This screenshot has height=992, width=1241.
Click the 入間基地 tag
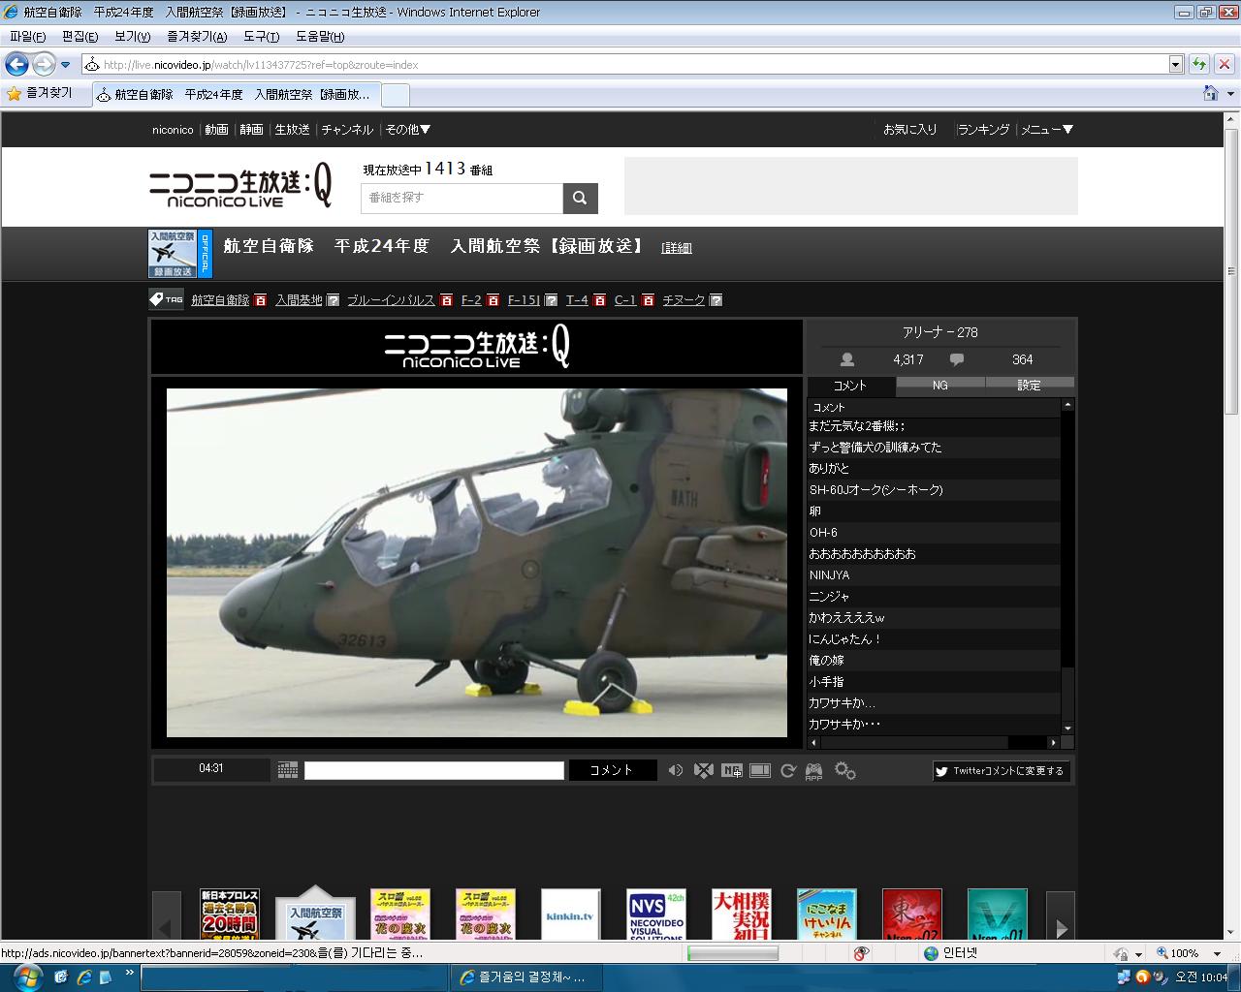click(x=299, y=300)
